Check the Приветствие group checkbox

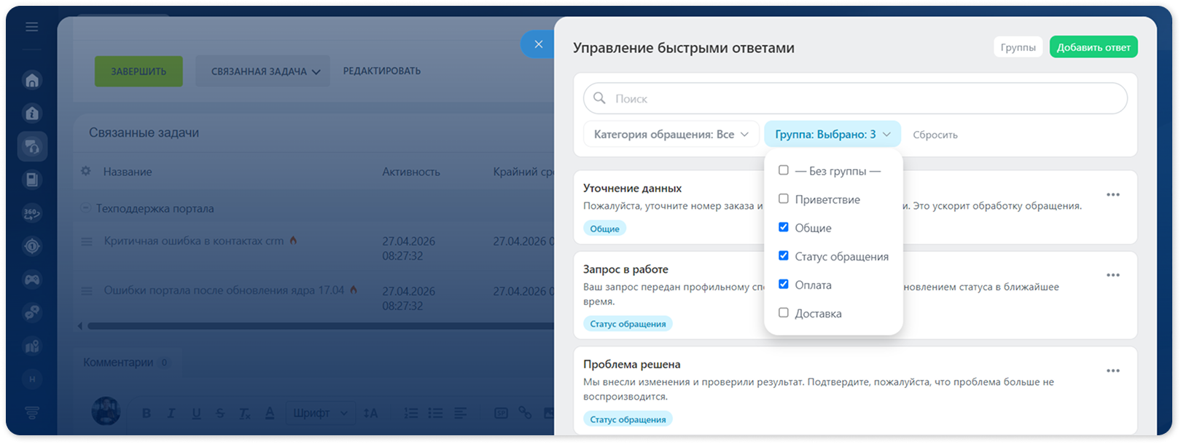(x=784, y=199)
